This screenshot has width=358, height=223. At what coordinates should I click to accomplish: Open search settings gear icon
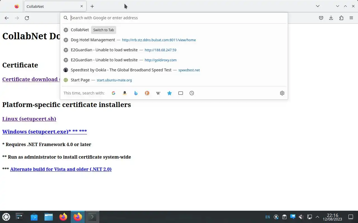(x=282, y=93)
